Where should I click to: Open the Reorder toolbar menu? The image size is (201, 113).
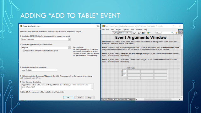click(149, 33)
